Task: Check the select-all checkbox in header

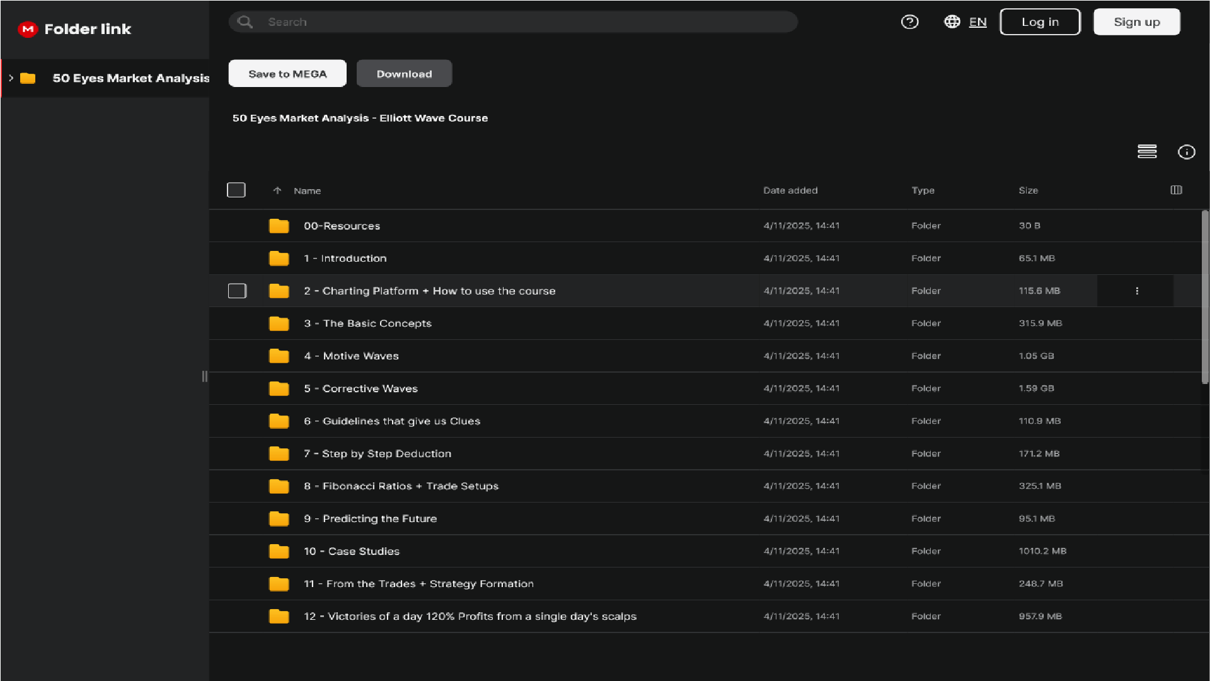Action: pyautogui.click(x=236, y=190)
